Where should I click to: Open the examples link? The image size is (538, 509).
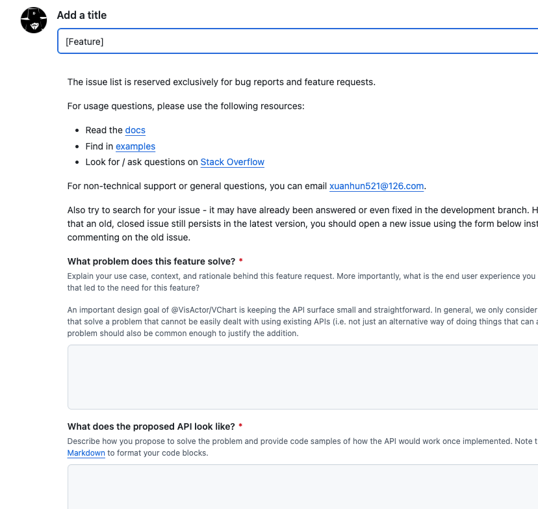click(135, 146)
